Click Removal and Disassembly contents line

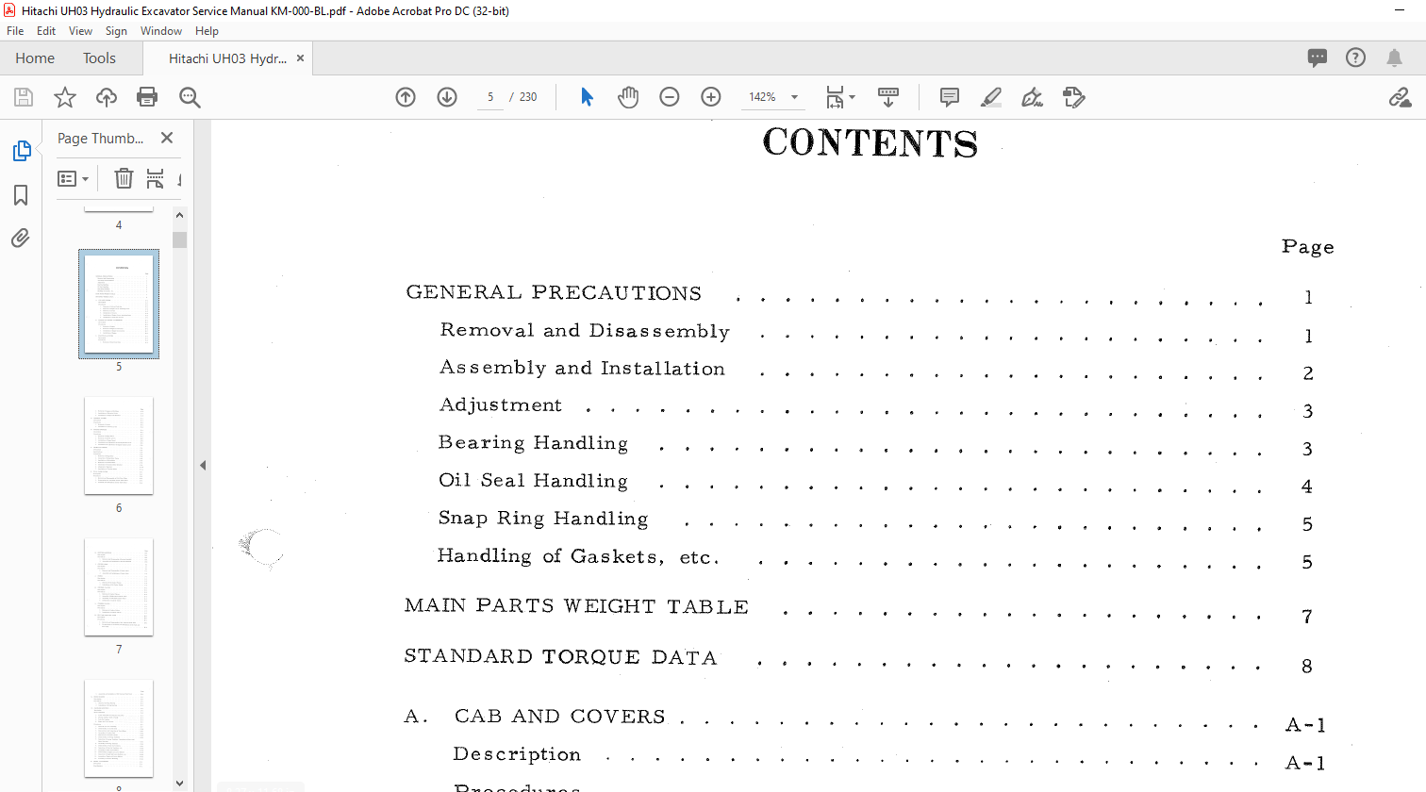[x=585, y=331]
